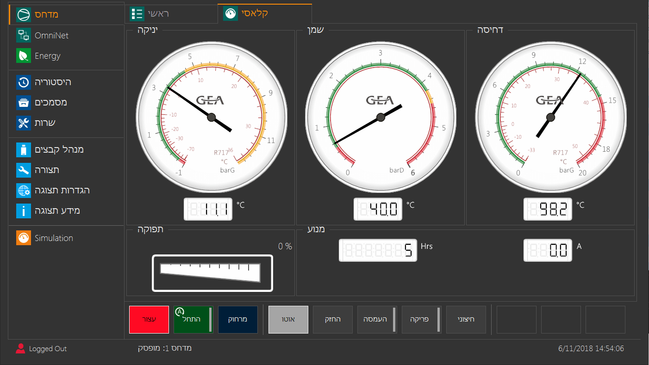Click the file manager USB icon
The width and height of the screenshot is (649, 365).
point(24,149)
